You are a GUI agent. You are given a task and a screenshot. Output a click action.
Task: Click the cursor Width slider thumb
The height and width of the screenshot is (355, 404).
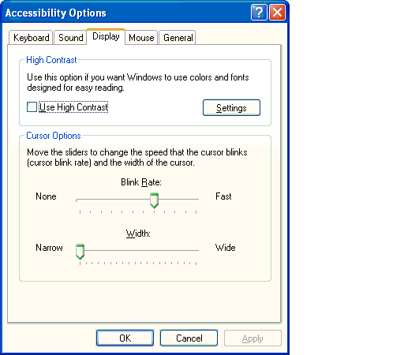[80, 252]
